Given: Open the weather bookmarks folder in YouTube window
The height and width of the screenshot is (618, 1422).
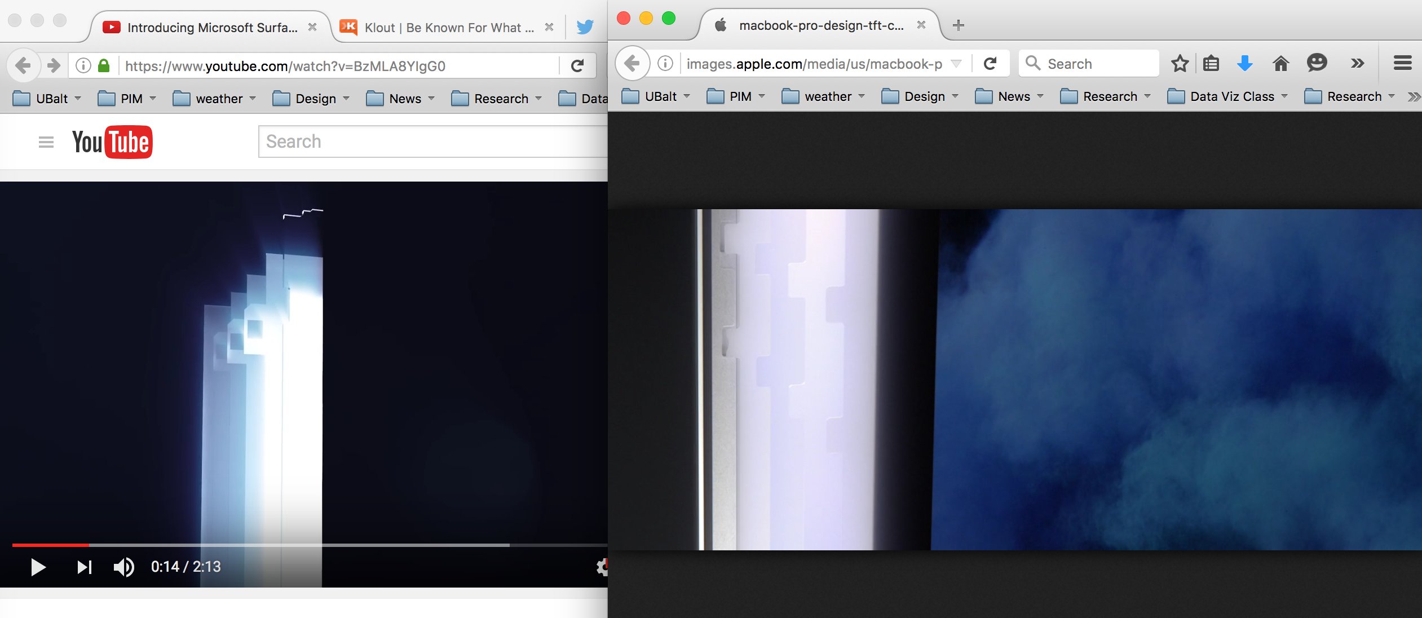Looking at the screenshot, I should (x=214, y=99).
